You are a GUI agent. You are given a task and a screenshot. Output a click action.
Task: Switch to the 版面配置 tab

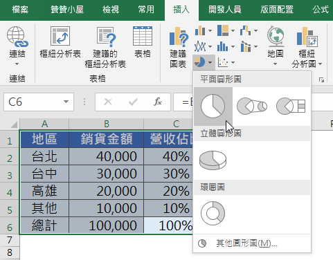pyautogui.click(x=277, y=10)
